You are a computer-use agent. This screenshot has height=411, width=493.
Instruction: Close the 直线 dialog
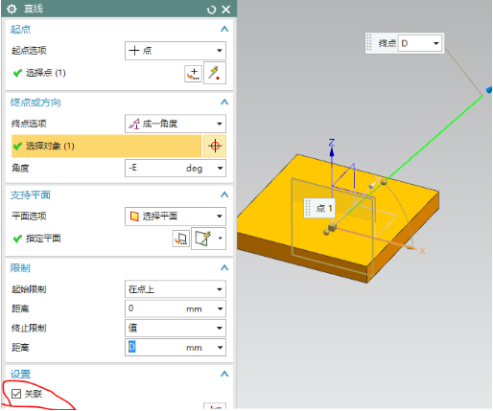pyautogui.click(x=226, y=10)
